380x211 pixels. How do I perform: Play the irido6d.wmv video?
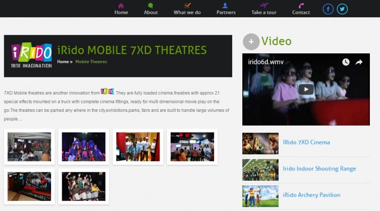tap(306, 89)
